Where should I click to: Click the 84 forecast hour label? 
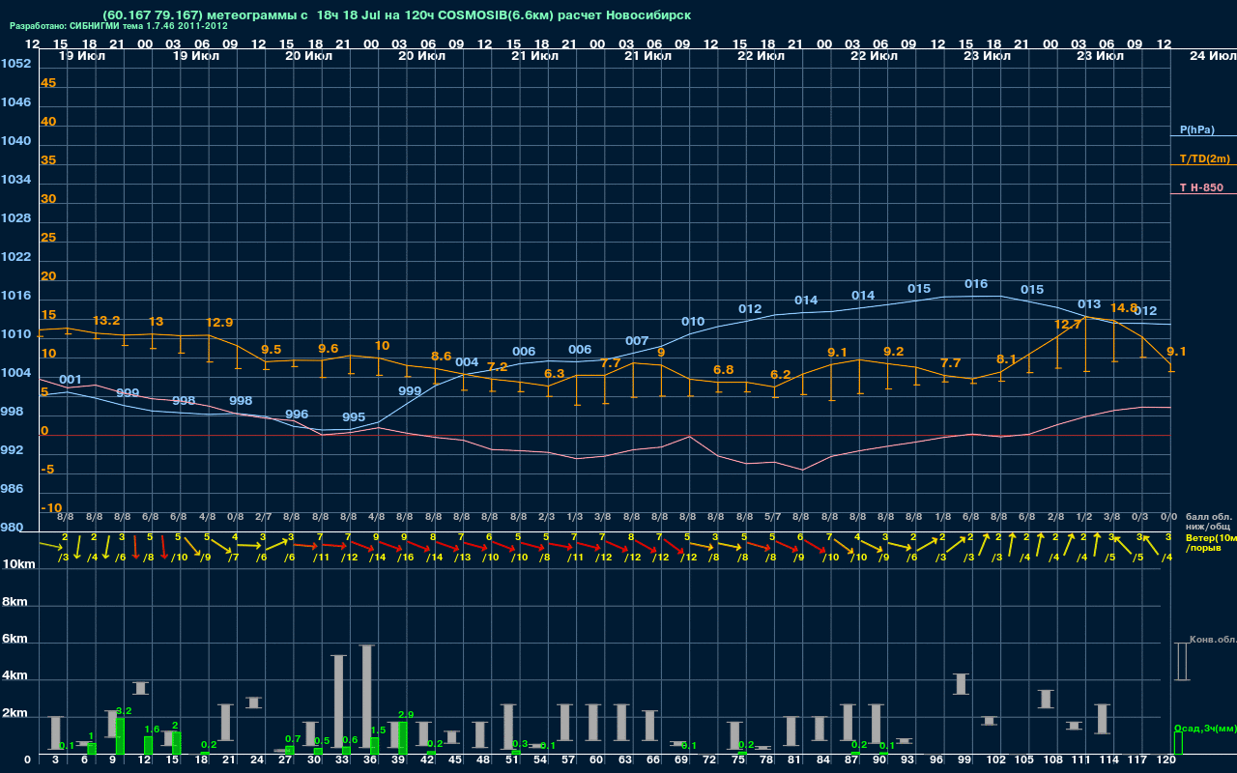click(823, 760)
